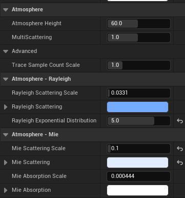Screen dimensions: 185x198
Task: Expand the Mie Absorption color property
Action: [x=6, y=190]
